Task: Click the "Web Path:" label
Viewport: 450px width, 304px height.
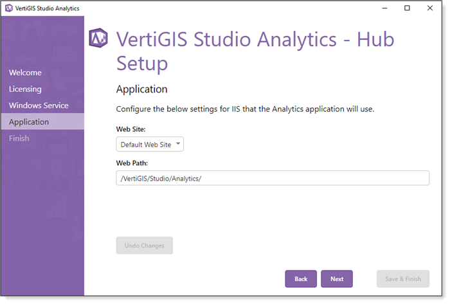Action: (132, 163)
